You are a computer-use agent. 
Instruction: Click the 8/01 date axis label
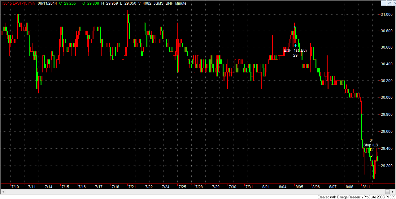266,187
